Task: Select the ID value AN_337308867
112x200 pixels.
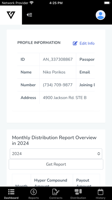Action: [58, 59]
